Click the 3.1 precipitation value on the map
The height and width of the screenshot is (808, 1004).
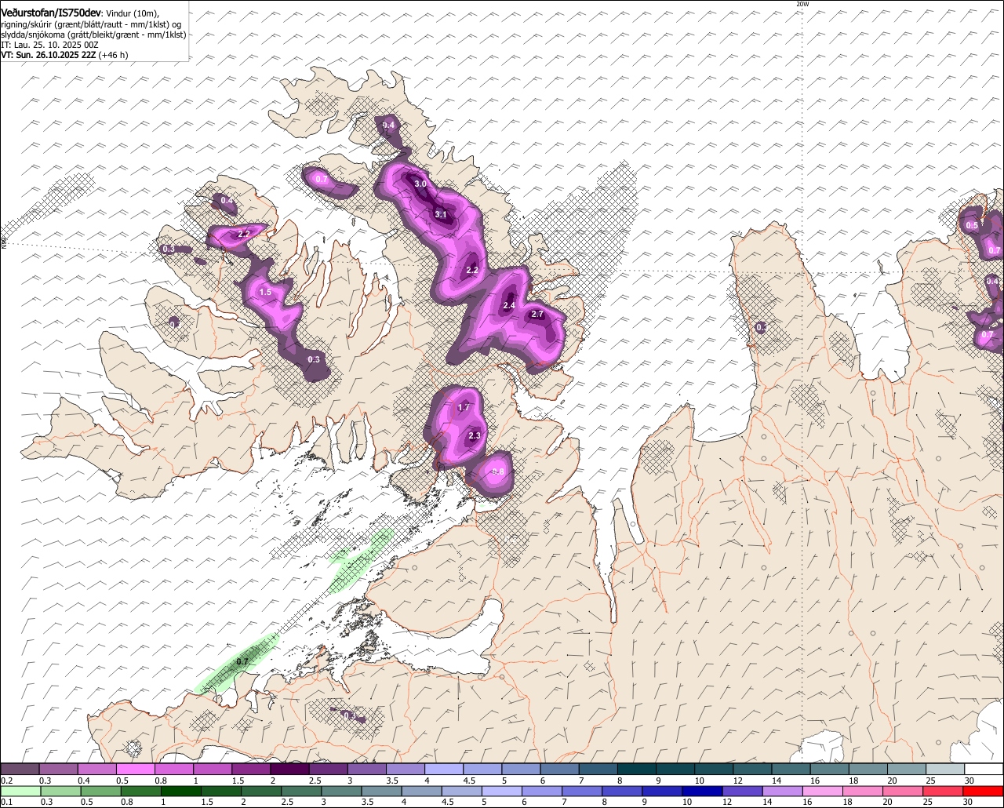(x=441, y=214)
